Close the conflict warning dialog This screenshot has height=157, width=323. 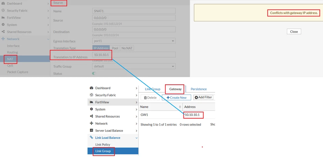point(294,31)
